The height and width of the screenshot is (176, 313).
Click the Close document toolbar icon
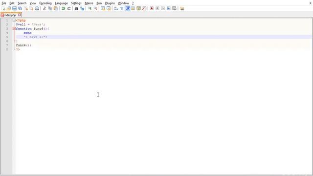click(26, 8)
